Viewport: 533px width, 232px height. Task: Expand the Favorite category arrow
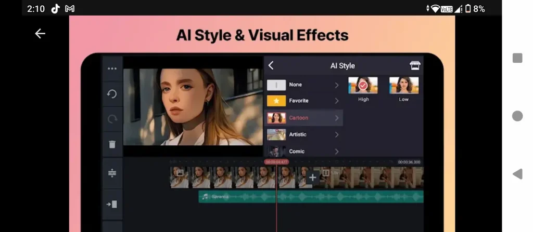(x=337, y=101)
